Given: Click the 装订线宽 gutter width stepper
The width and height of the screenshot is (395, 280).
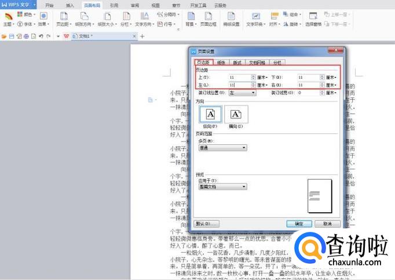Looking at the screenshot, I should coord(322,93).
